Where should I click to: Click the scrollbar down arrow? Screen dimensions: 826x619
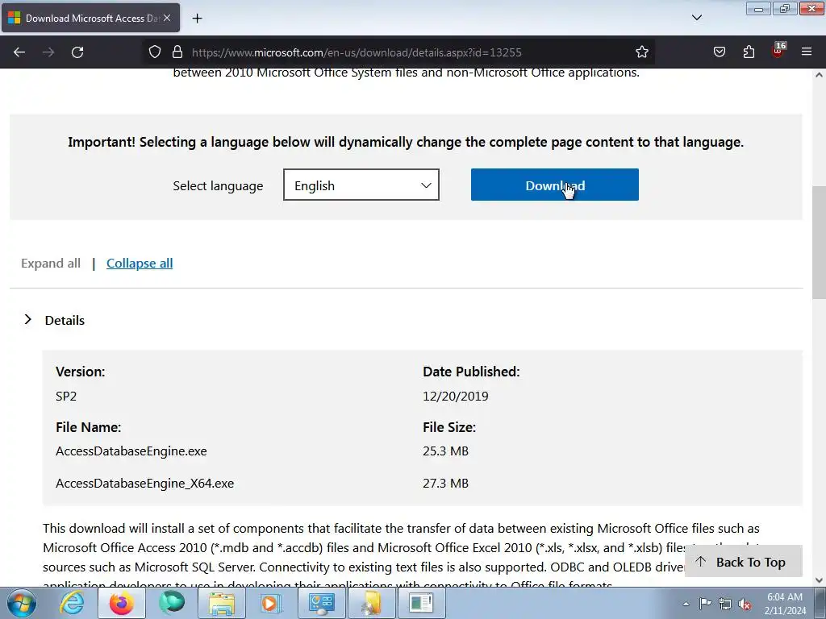(819, 580)
